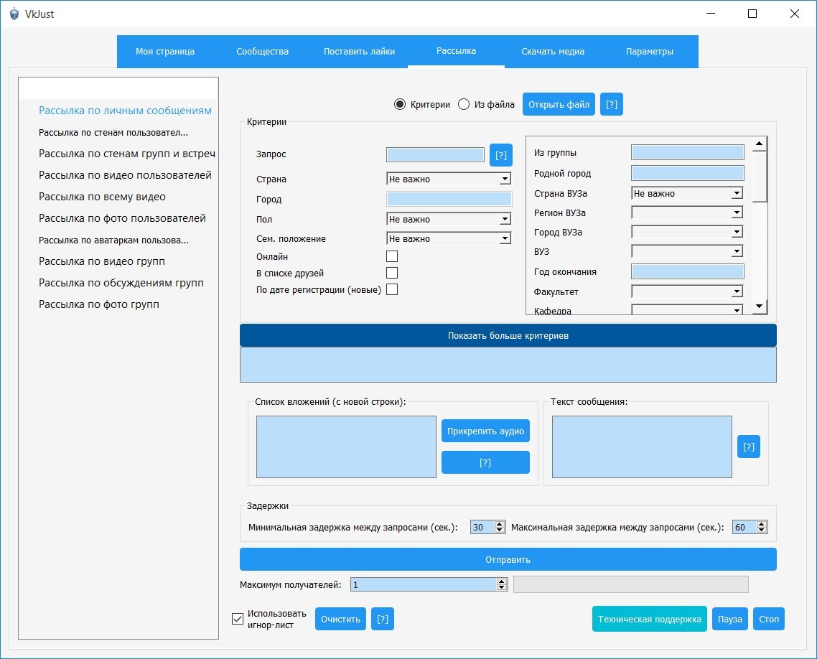Open the Скачать медиа tab
Image resolution: width=817 pixels, height=659 pixels.
click(x=553, y=52)
